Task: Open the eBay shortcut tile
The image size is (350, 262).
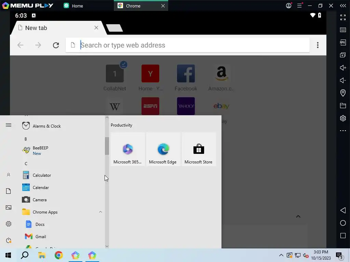Action: 221,106
